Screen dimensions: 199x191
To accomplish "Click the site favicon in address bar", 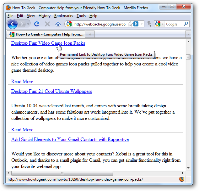I will (69, 24).
